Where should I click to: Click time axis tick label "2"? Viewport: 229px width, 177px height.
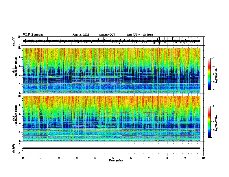pyautogui.click(x=59, y=158)
